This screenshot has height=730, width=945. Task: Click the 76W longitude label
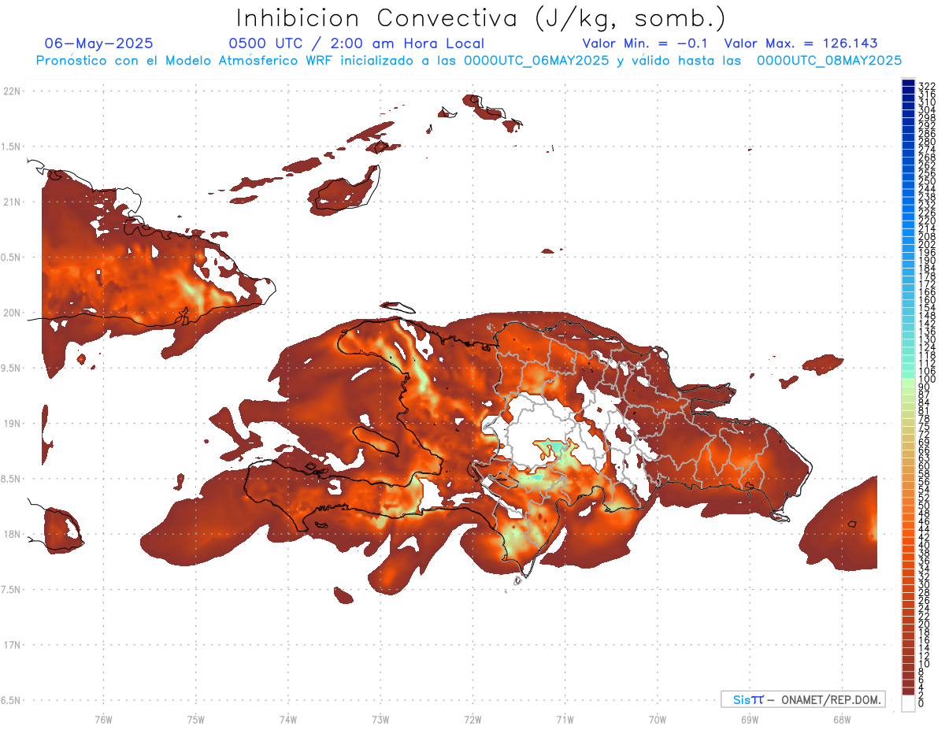coord(103,719)
